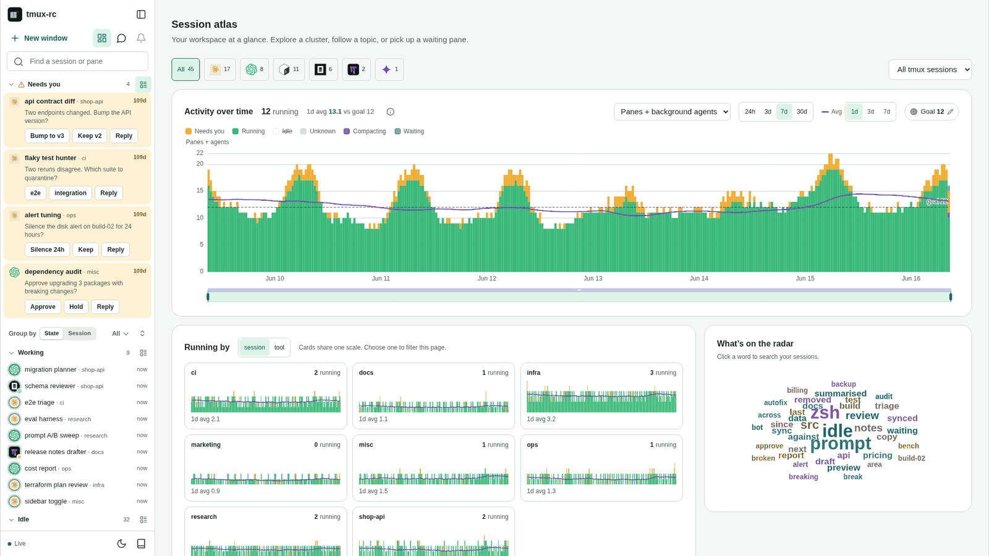Select the All 45 filter tab
The image size is (989, 556).
[185, 69]
